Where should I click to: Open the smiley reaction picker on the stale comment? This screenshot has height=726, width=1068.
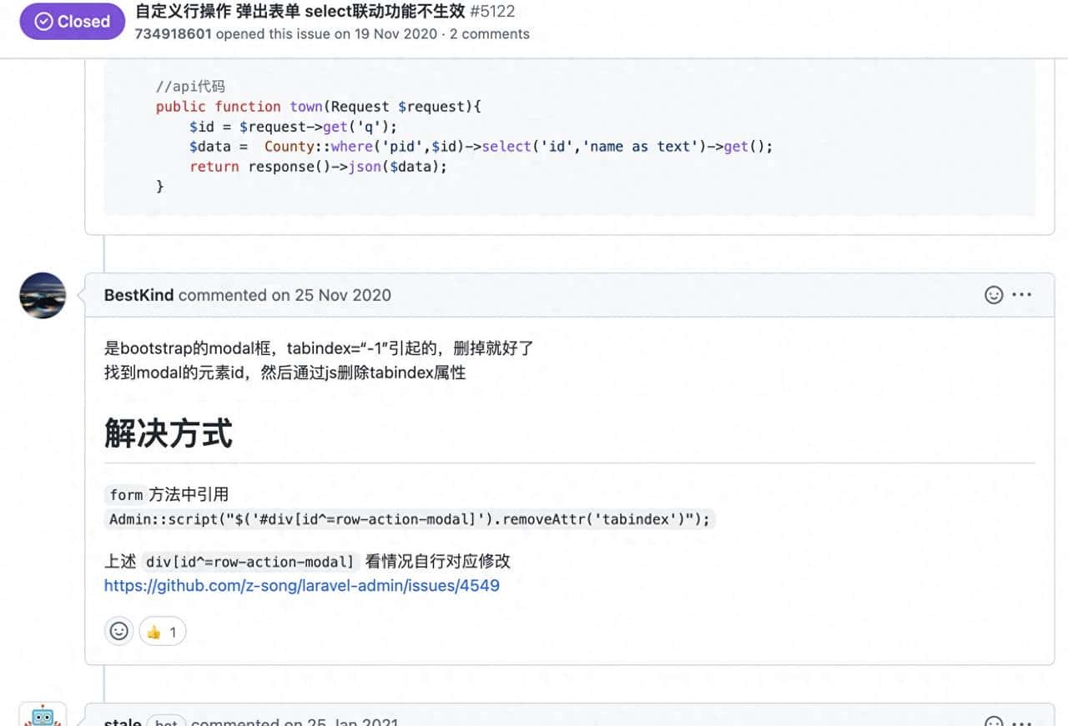click(x=994, y=720)
